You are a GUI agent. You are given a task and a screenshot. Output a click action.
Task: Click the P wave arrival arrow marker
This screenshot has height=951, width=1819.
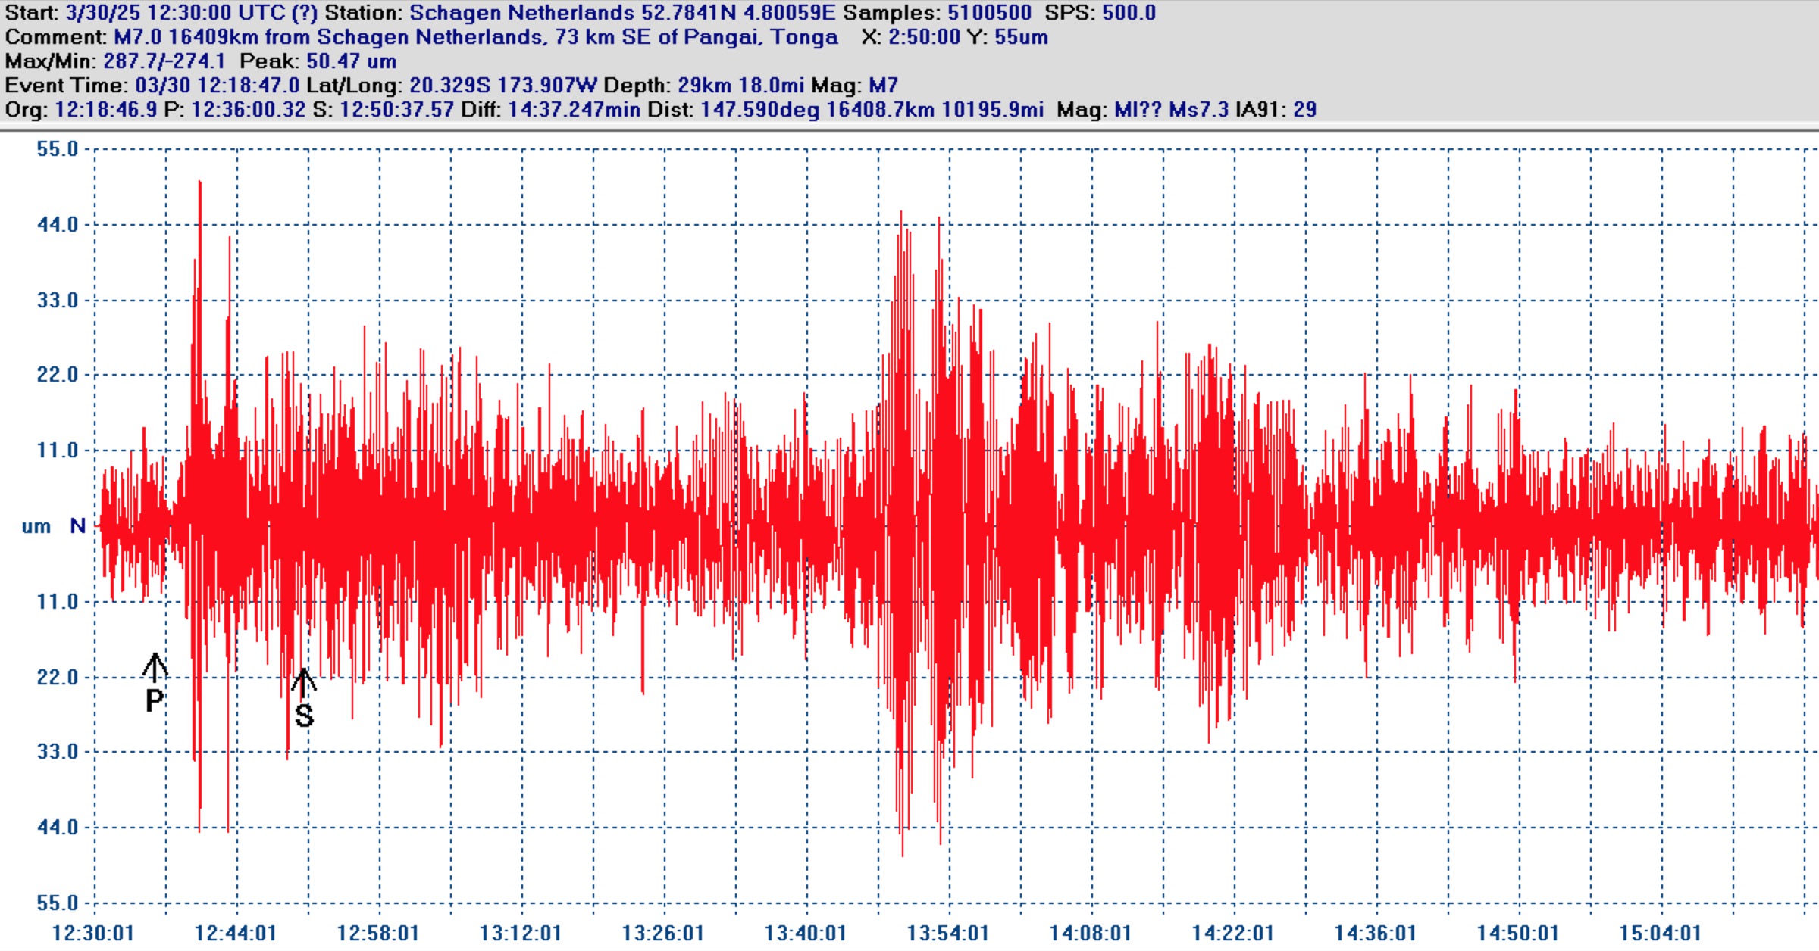pos(155,668)
